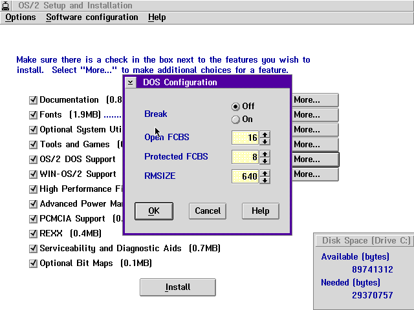Toggle the Optional System Utilities checkbox
This screenshot has height=310, width=414.
point(33,130)
